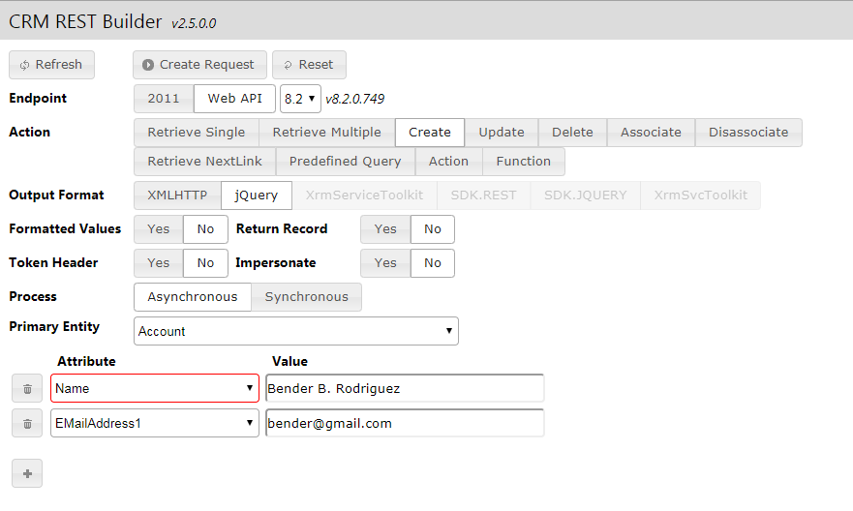Choose the Disassociate action
The height and width of the screenshot is (511, 853).
pyautogui.click(x=748, y=132)
